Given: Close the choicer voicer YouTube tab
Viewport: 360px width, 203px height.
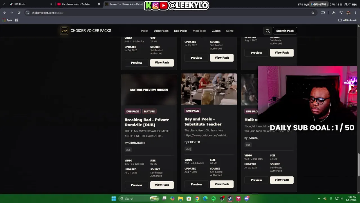Looking at the screenshot, I should click(x=99, y=4).
